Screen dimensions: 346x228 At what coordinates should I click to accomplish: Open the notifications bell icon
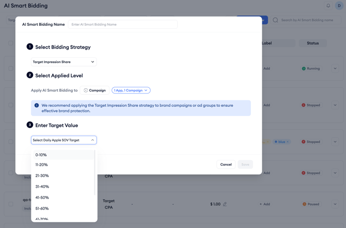[328, 6]
